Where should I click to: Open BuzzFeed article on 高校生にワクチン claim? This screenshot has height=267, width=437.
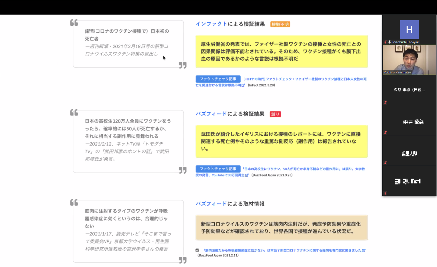[280, 172]
